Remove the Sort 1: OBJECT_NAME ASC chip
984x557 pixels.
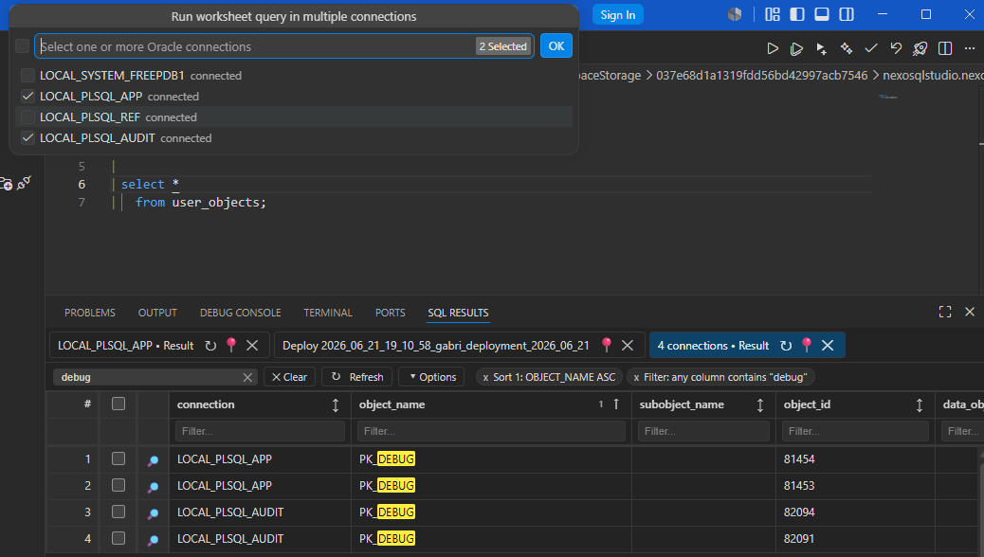point(485,378)
